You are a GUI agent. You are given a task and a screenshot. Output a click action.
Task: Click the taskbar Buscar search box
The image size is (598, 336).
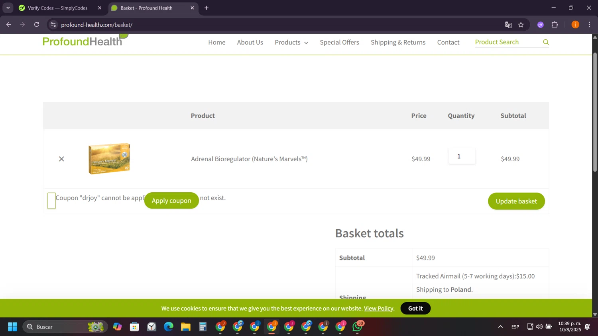click(x=65, y=327)
